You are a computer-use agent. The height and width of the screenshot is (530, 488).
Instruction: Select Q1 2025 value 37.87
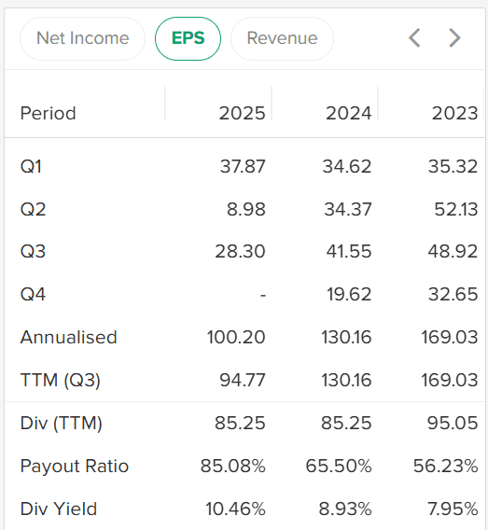pos(243,166)
